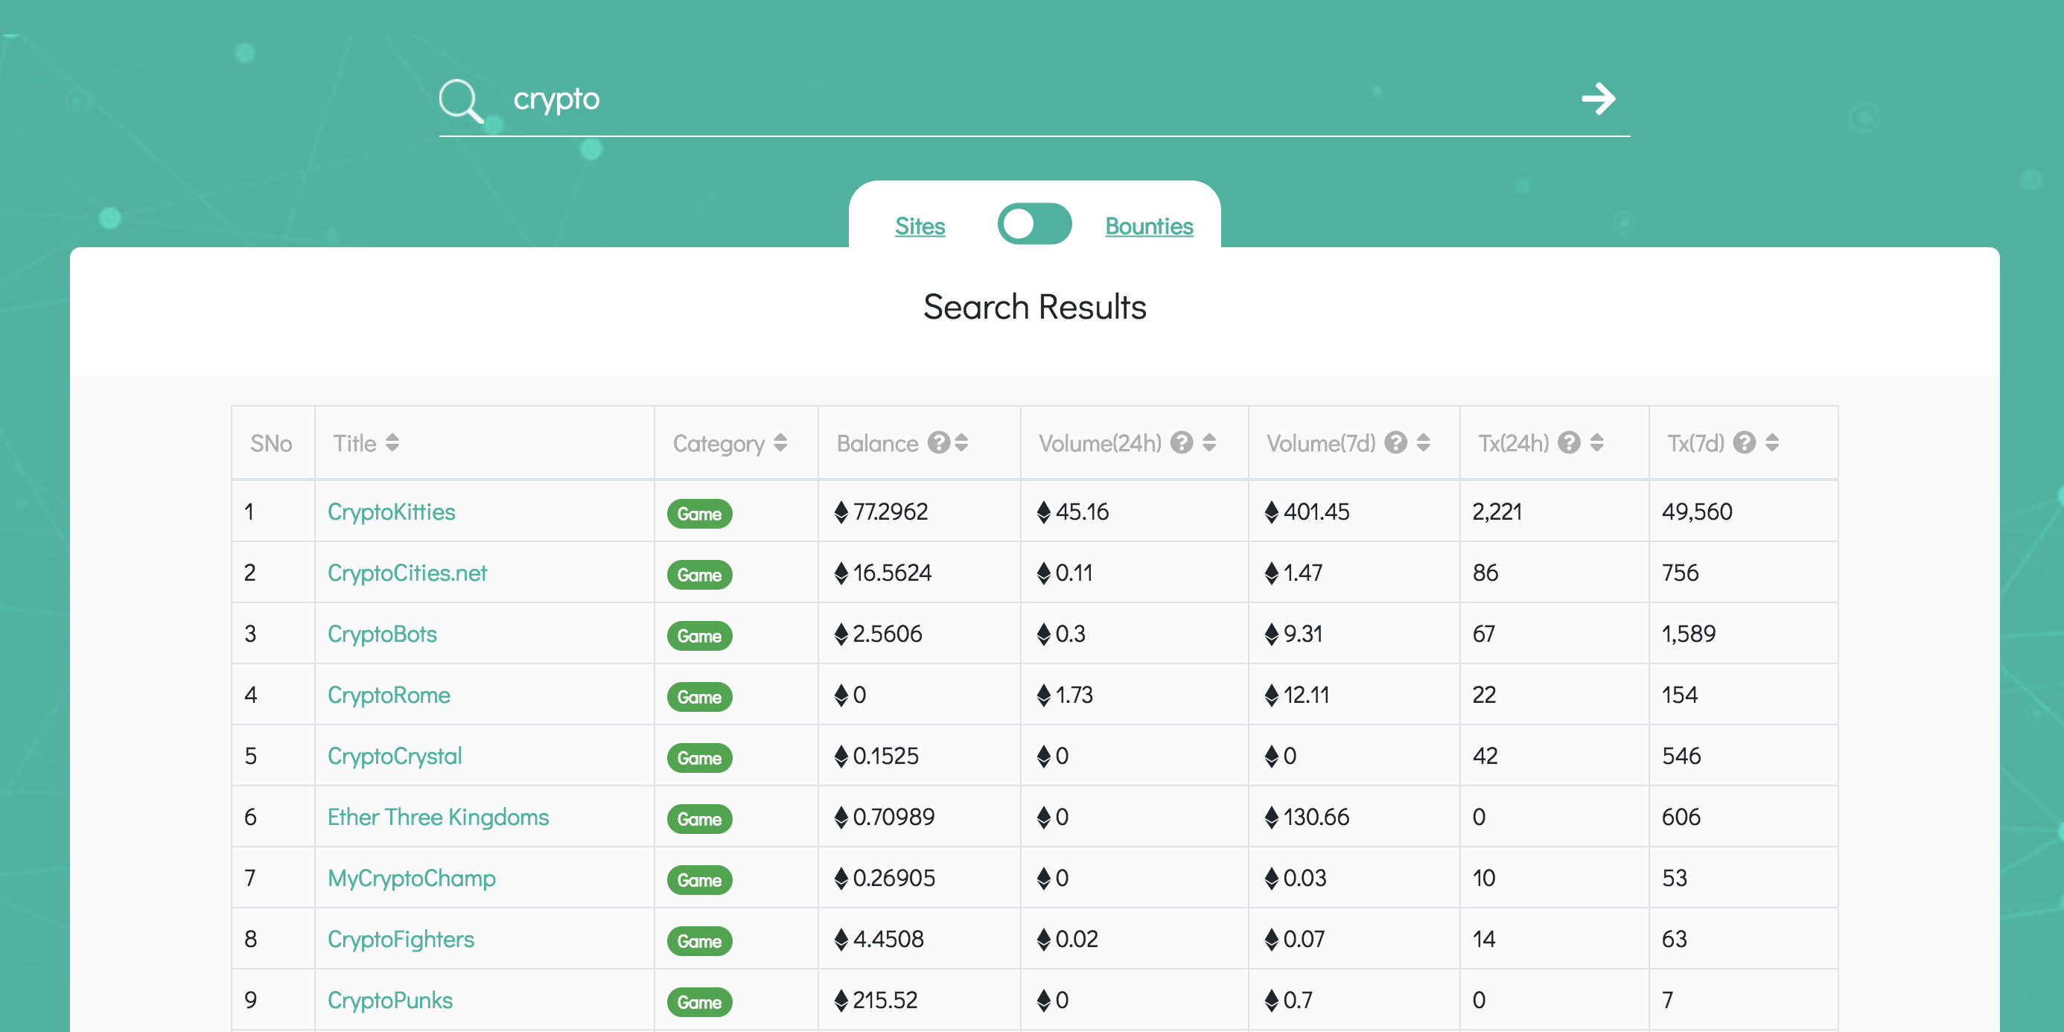Image resolution: width=2064 pixels, height=1032 pixels.
Task: Open the Ether Three Kingdoms link
Action: pyautogui.click(x=438, y=818)
